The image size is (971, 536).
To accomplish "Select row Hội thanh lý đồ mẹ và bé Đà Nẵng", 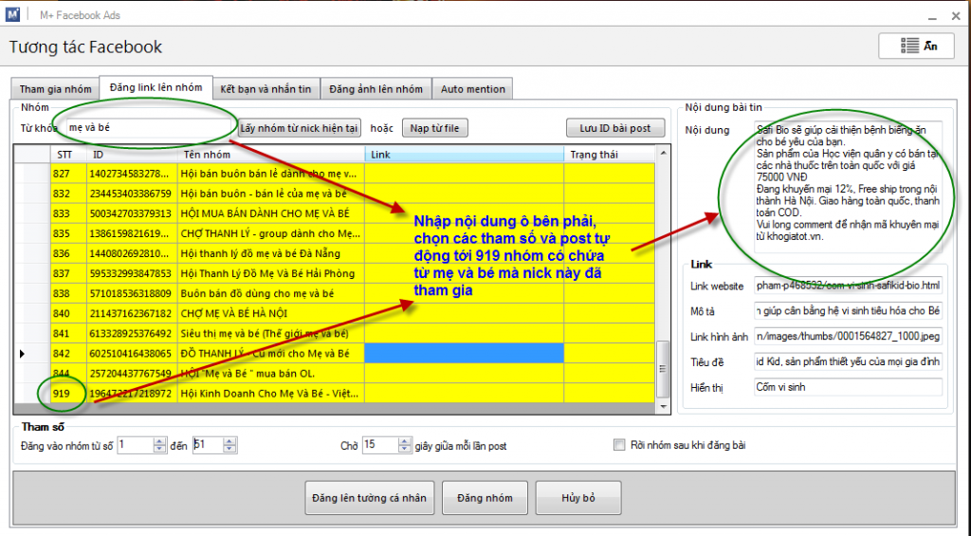I will click(x=335, y=253).
